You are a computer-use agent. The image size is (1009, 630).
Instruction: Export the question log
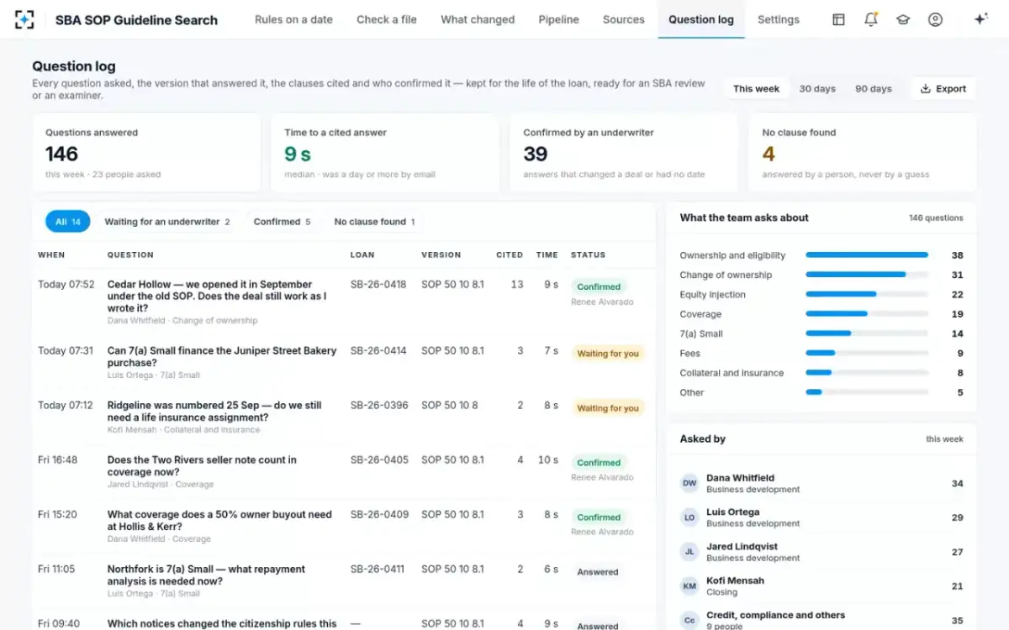click(x=943, y=88)
